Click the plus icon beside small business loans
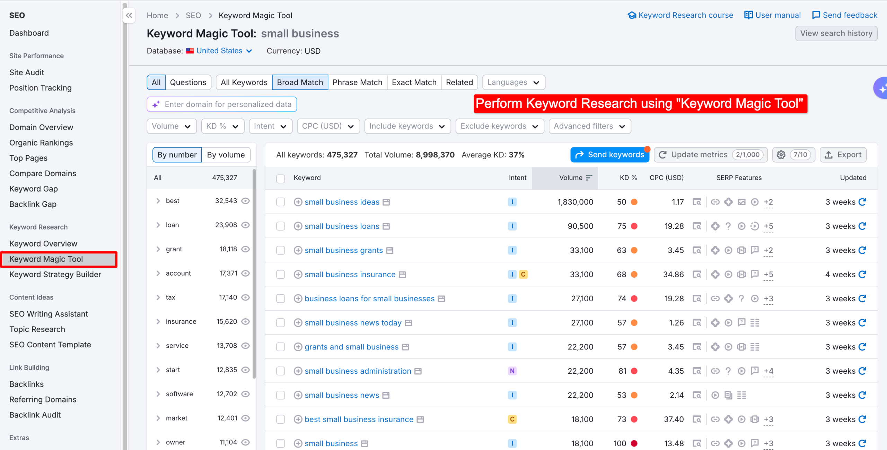The image size is (887, 450). point(298,226)
